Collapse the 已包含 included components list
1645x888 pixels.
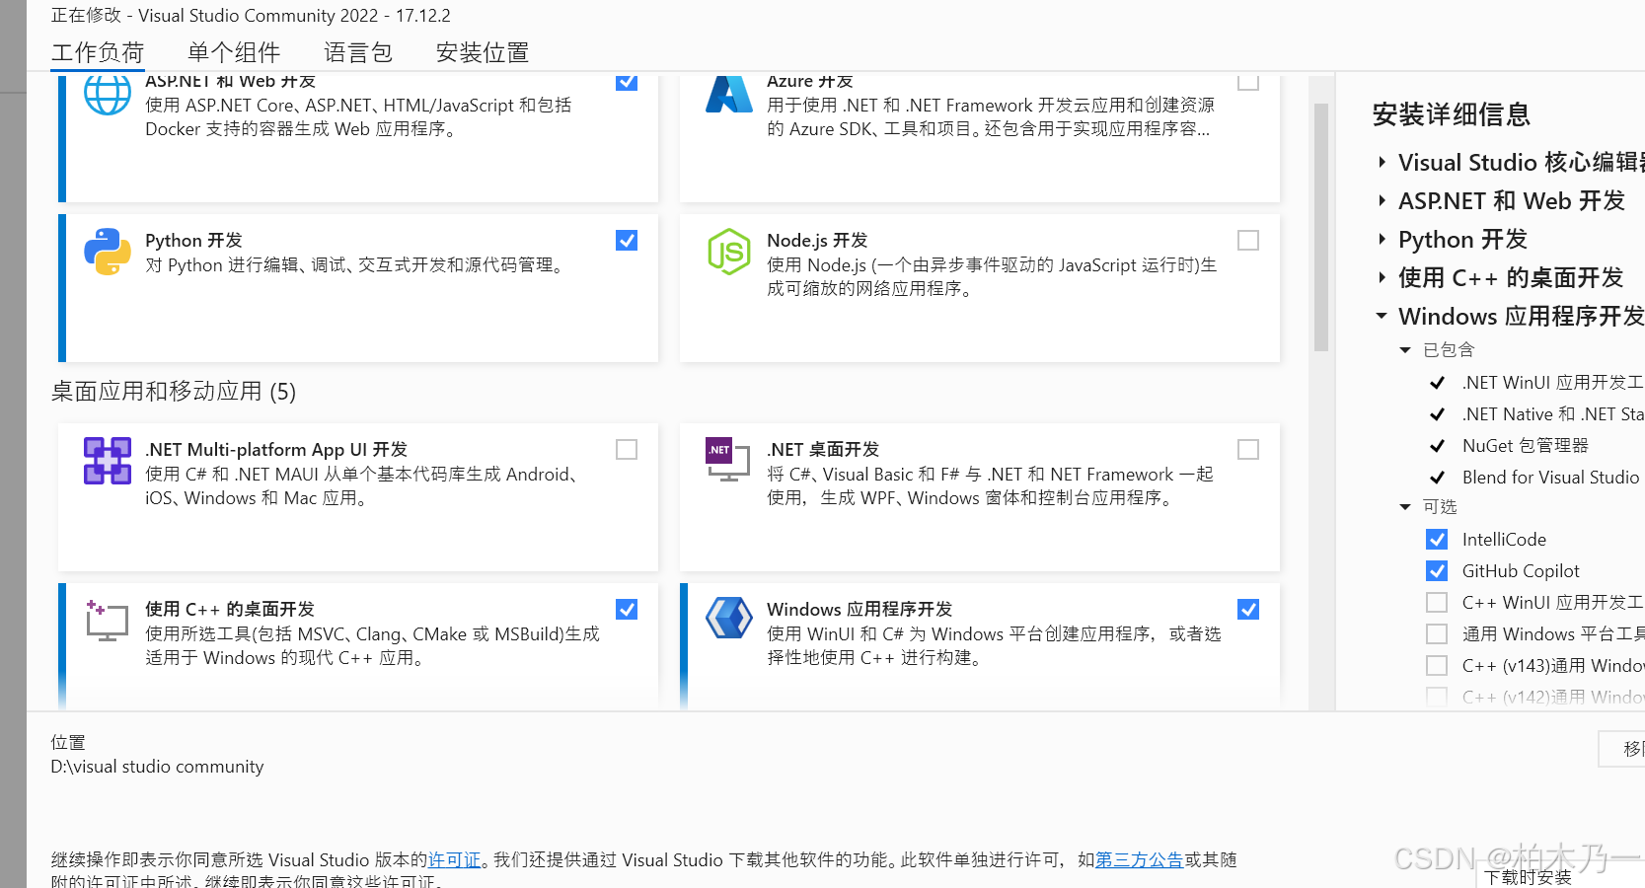point(1405,350)
